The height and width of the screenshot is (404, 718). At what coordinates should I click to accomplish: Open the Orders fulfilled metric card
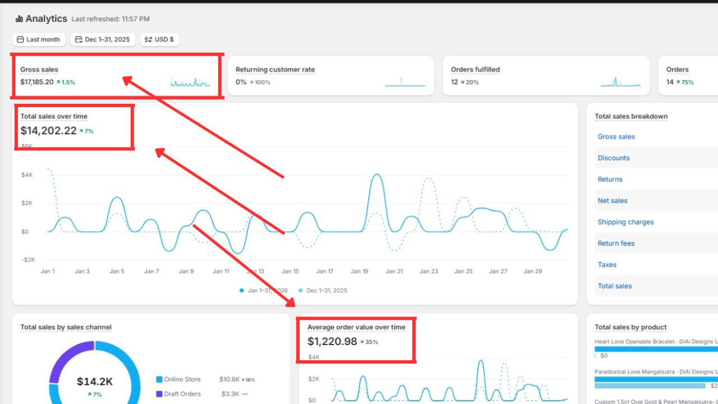546,76
